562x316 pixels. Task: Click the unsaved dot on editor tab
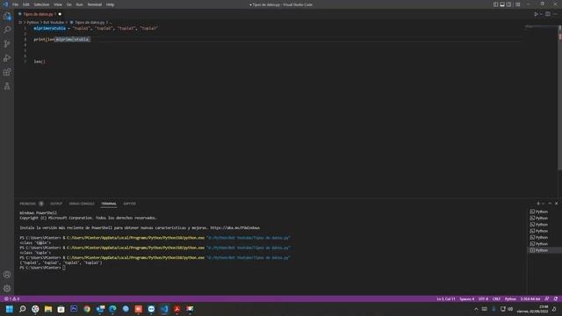pyautogui.click(x=60, y=14)
